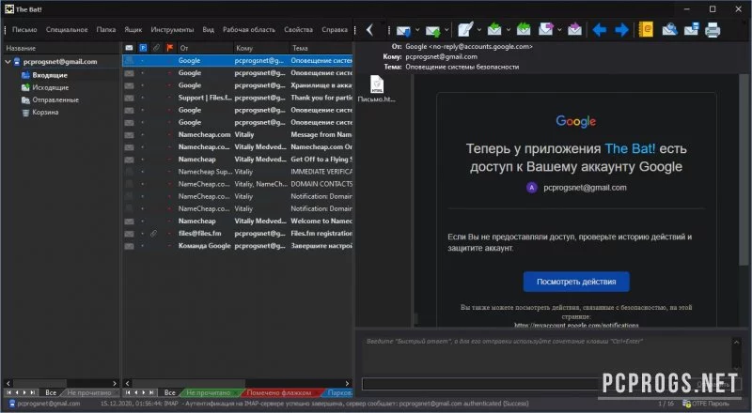Click the Reply toolbar icon
Image resolution: width=752 pixels, height=413 pixels.
pos(494,30)
